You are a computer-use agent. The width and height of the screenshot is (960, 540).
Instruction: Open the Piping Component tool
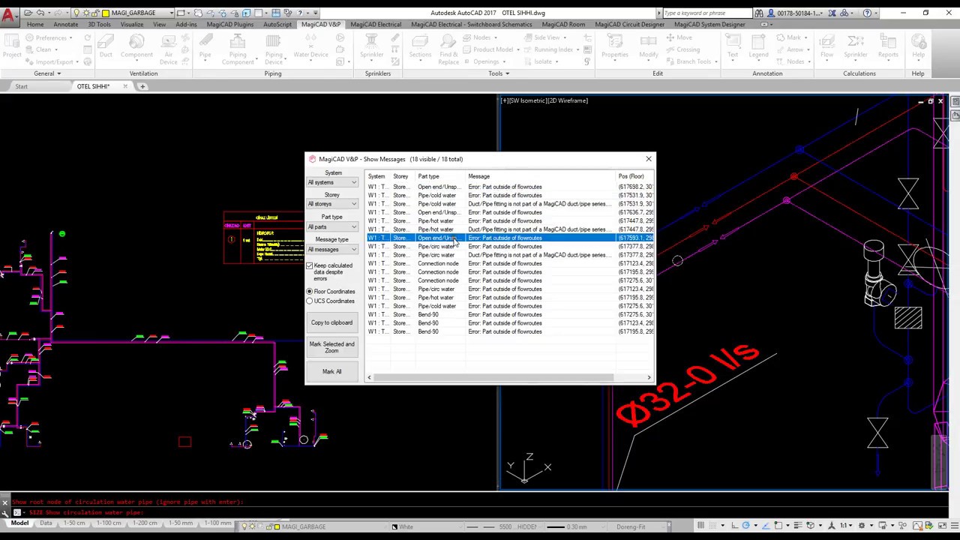tap(238, 49)
